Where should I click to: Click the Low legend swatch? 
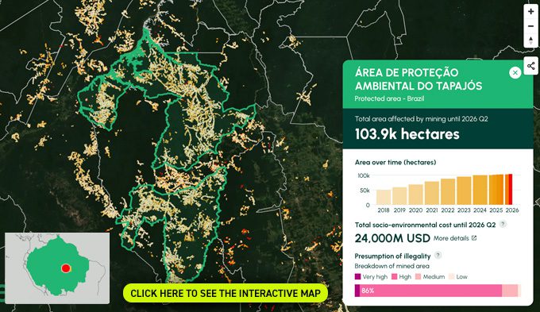pos(452,276)
